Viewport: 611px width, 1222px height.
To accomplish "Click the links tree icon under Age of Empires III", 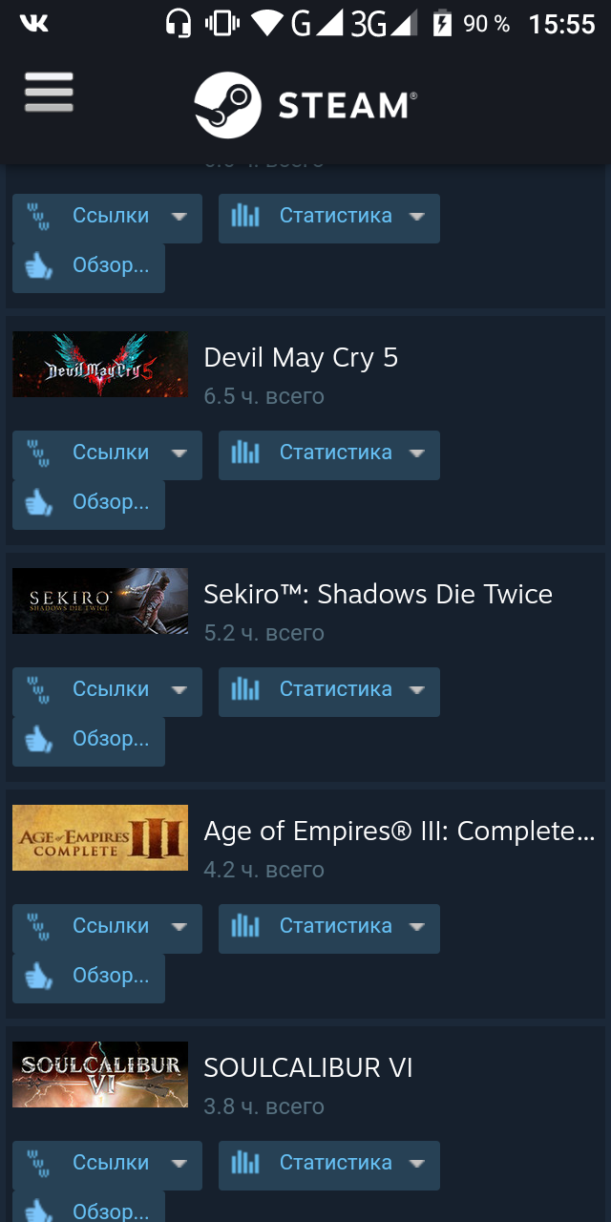I will 38,926.
